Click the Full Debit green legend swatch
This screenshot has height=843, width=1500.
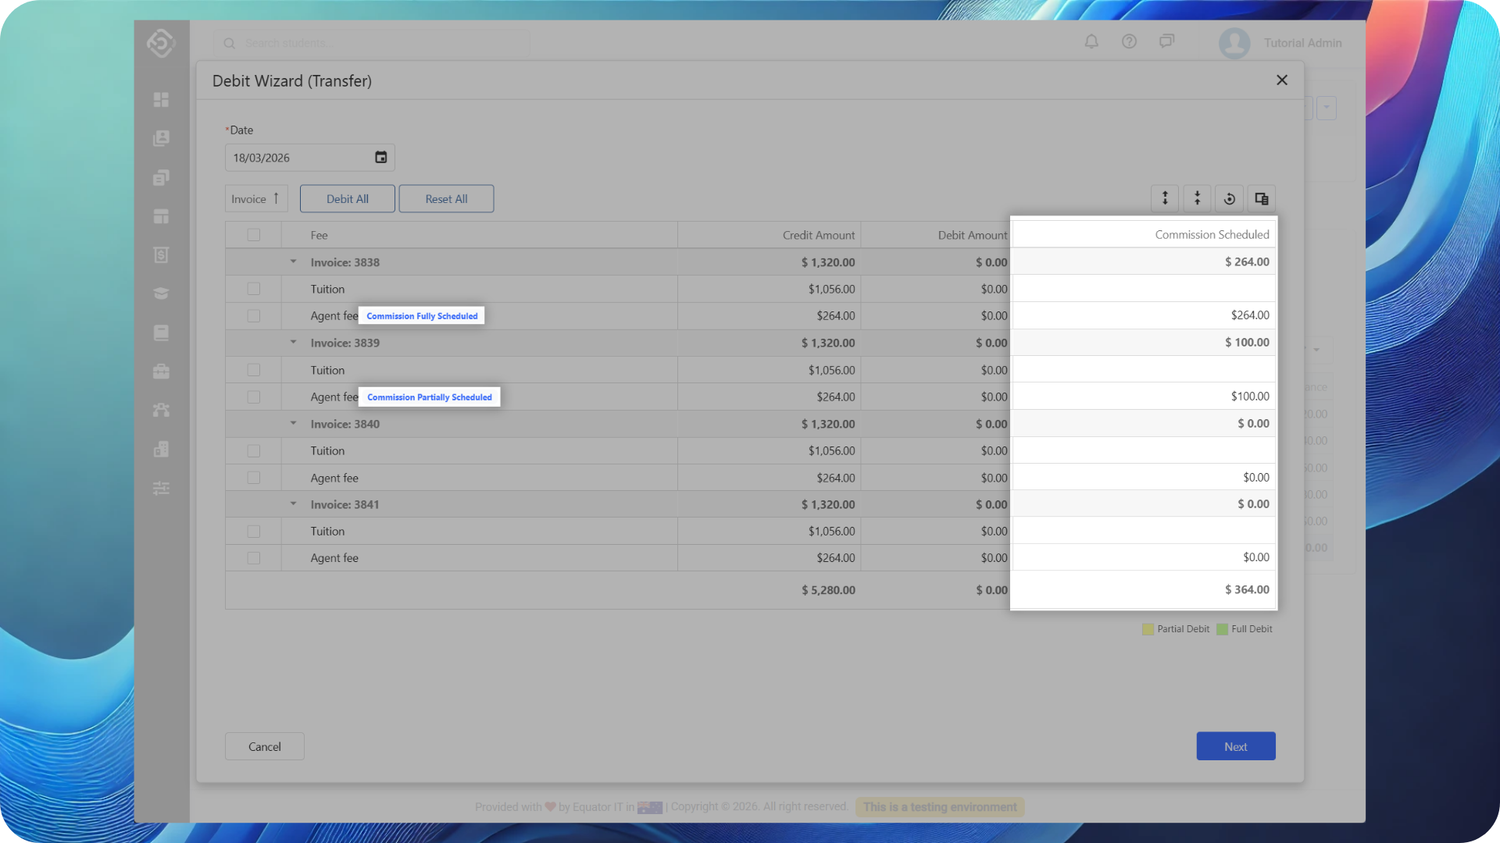(x=1222, y=629)
